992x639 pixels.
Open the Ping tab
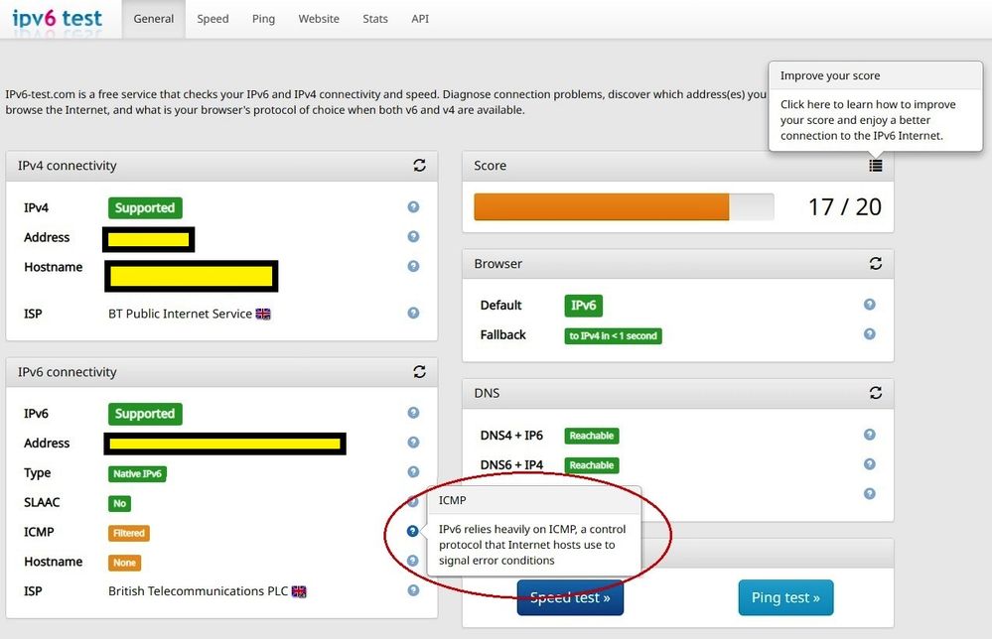tap(263, 19)
